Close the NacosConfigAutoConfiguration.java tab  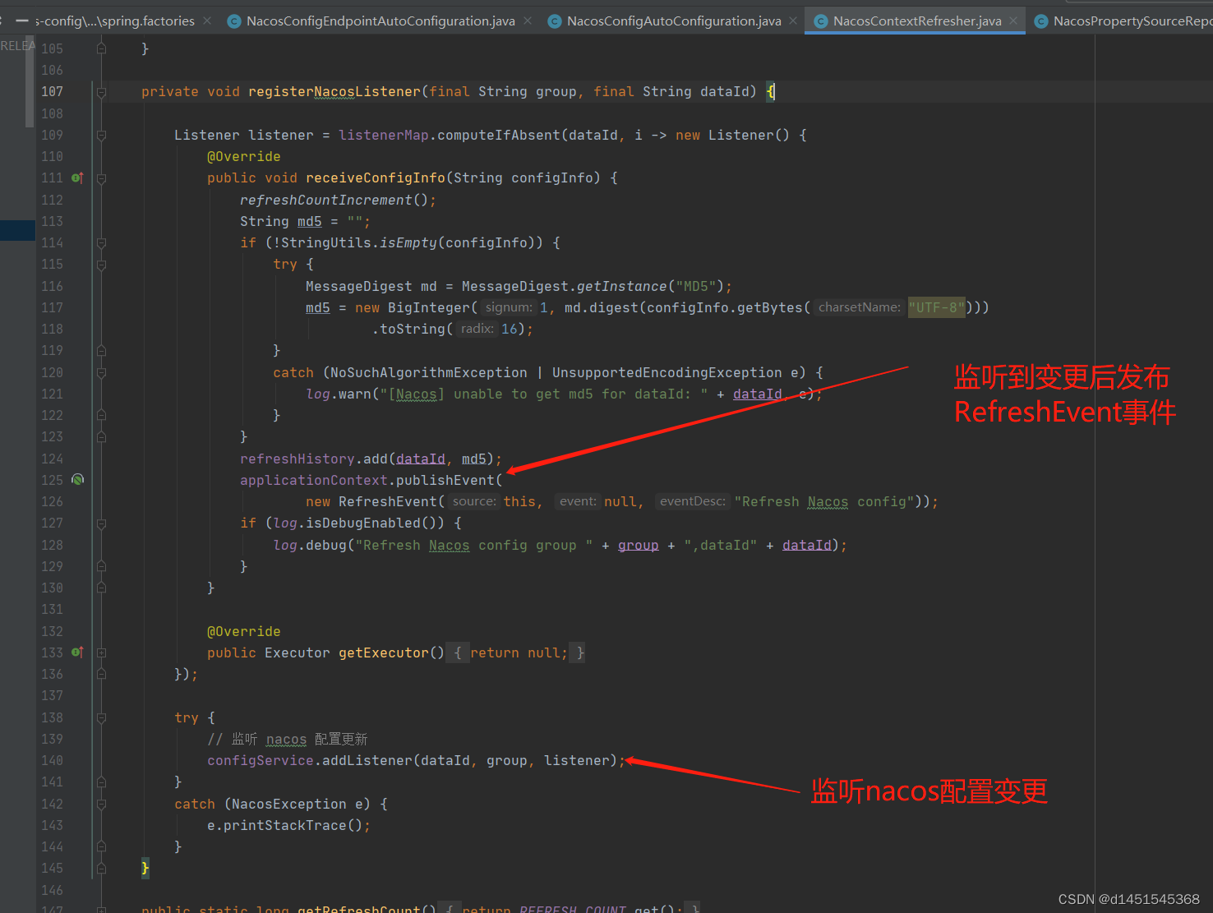pos(793,21)
